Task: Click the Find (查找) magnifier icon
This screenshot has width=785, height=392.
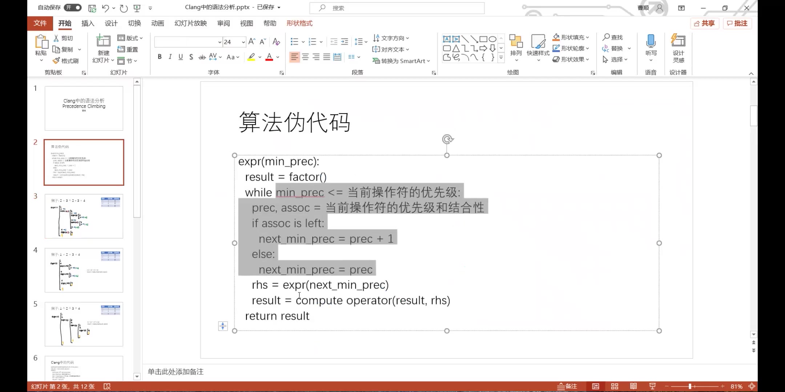Action: [606, 37]
